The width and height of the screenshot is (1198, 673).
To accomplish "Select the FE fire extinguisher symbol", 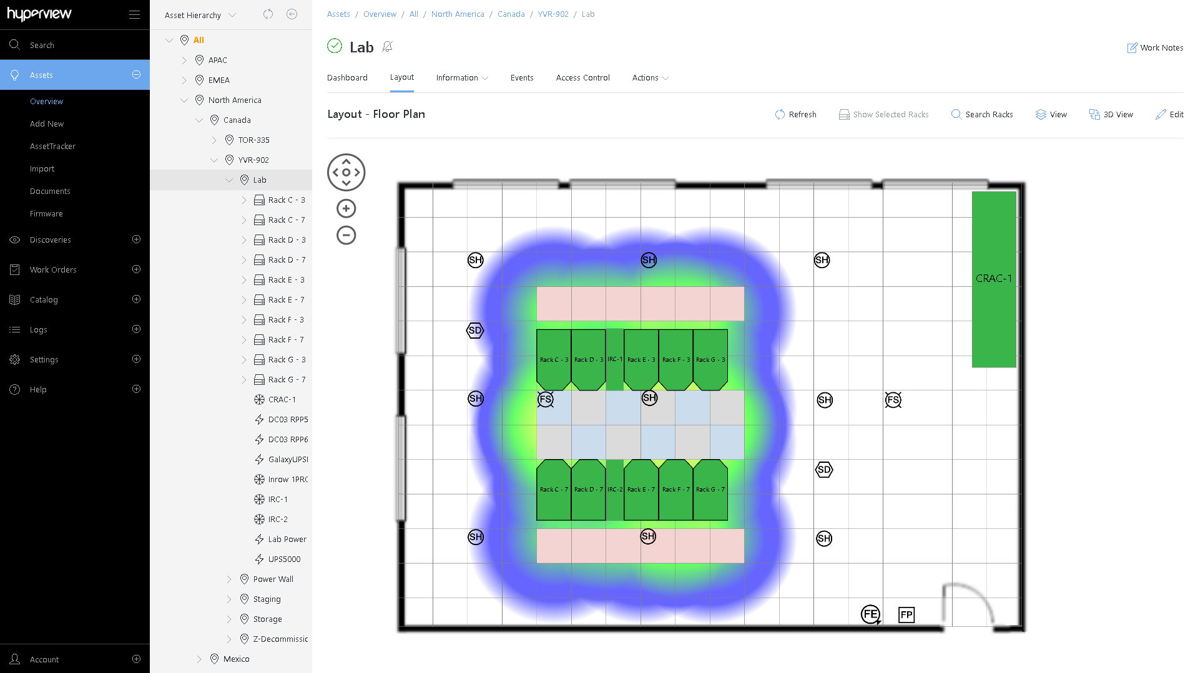I will pyautogui.click(x=870, y=614).
